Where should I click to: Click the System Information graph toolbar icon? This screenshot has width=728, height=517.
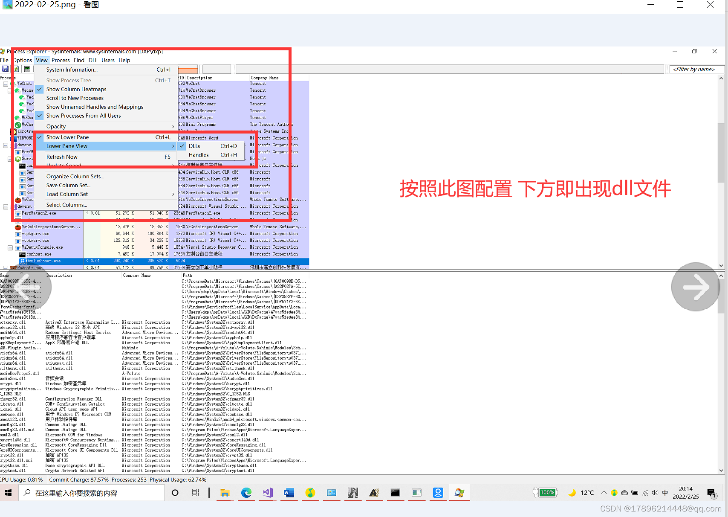(x=27, y=69)
